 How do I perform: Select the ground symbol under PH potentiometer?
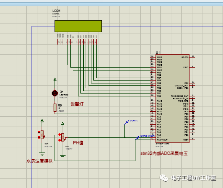pos(63,156)
